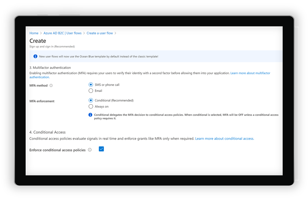Select SMS or phone call radio button
This screenshot has width=308, height=198.
(91, 85)
